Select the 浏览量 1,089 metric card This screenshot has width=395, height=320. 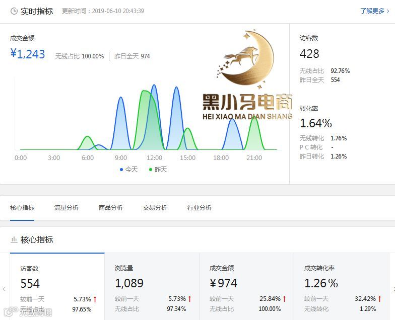tap(152, 286)
